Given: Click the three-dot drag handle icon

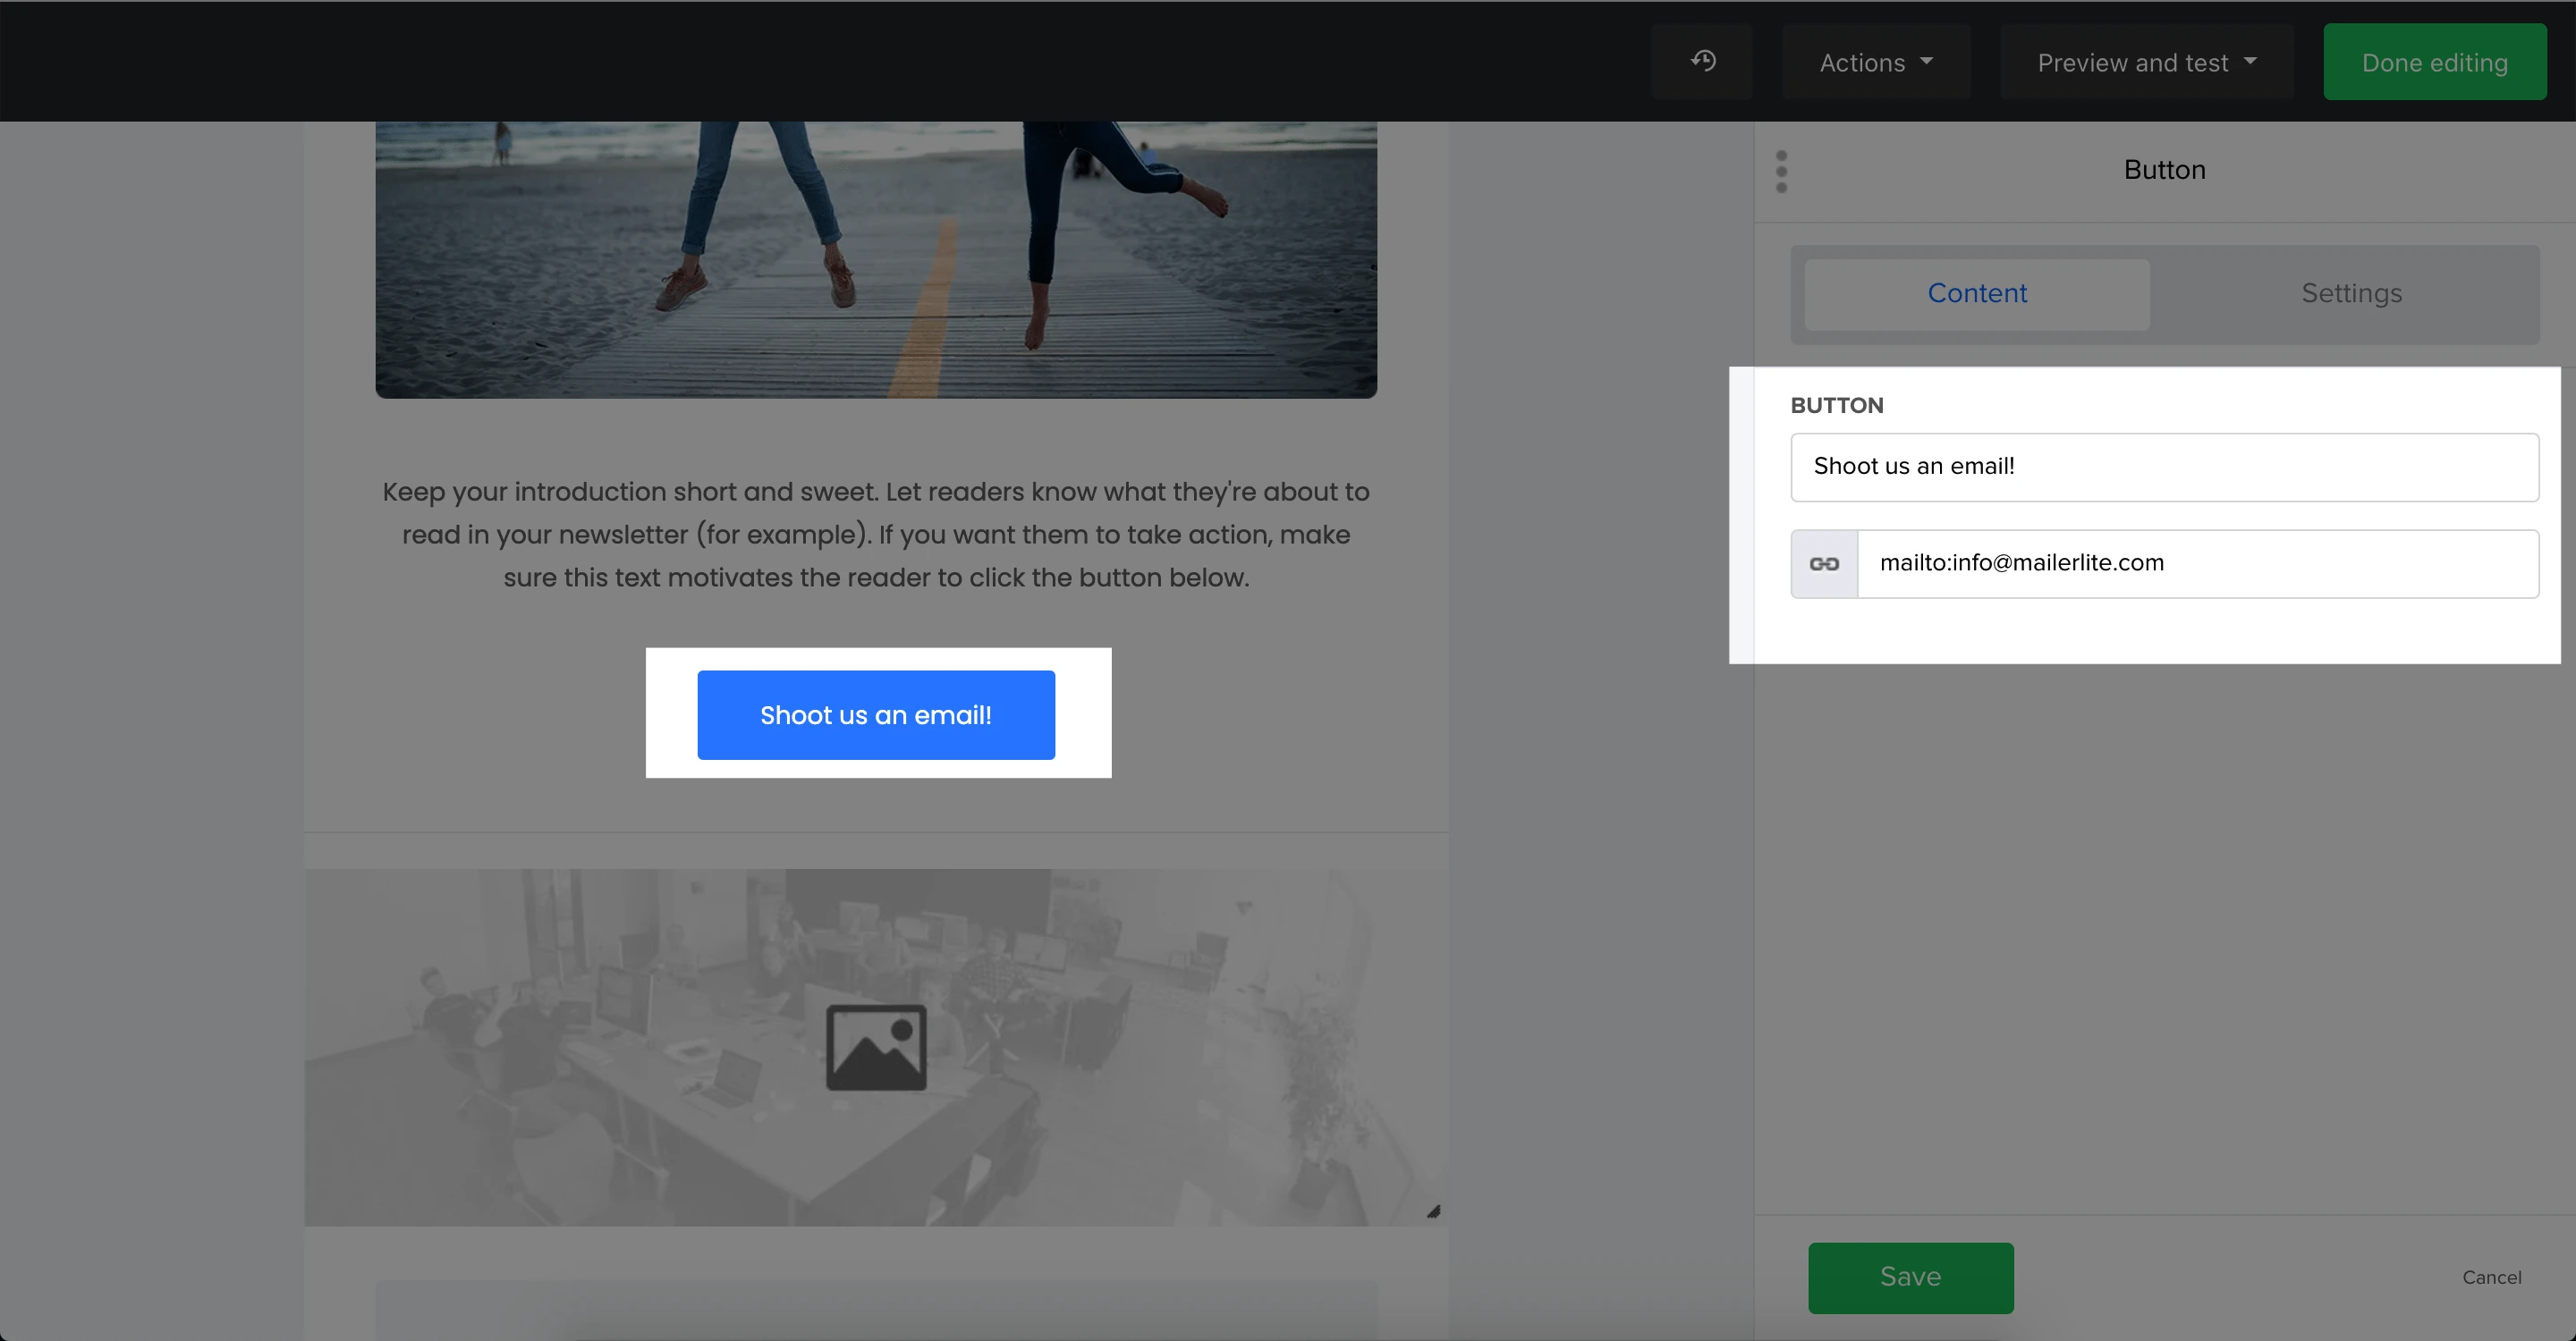Looking at the screenshot, I should click(1781, 172).
